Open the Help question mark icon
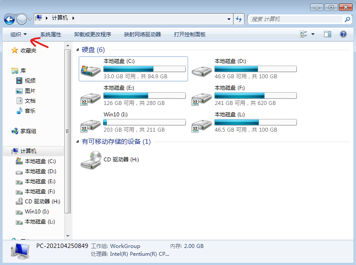Viewport: 356px width, 265px height. pyautogui.click(x=343, y=34)
